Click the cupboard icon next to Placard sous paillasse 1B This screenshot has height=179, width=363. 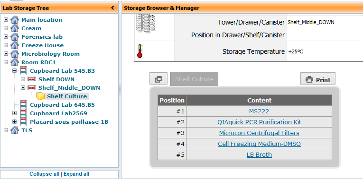[23, 122]
